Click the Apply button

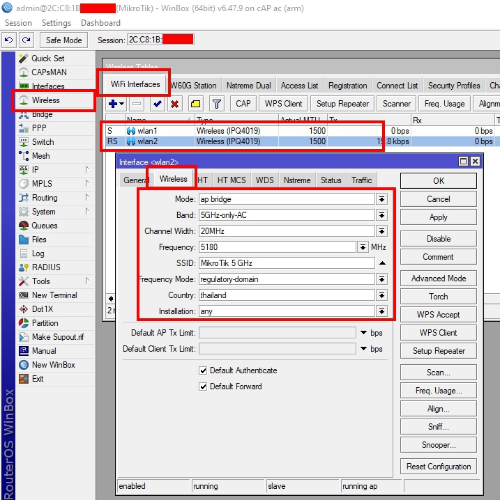pos(438,217)
